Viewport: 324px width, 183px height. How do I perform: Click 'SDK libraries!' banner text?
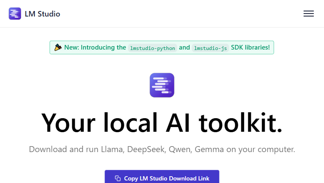click(x=250, y=47)
